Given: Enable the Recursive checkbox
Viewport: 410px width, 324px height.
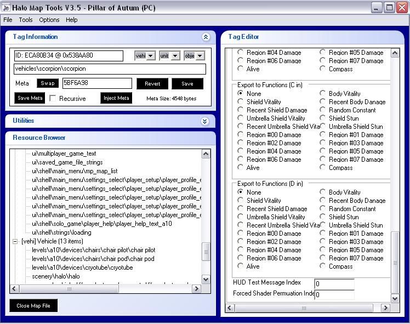Looking at the screenshot, I should [53, 98].
